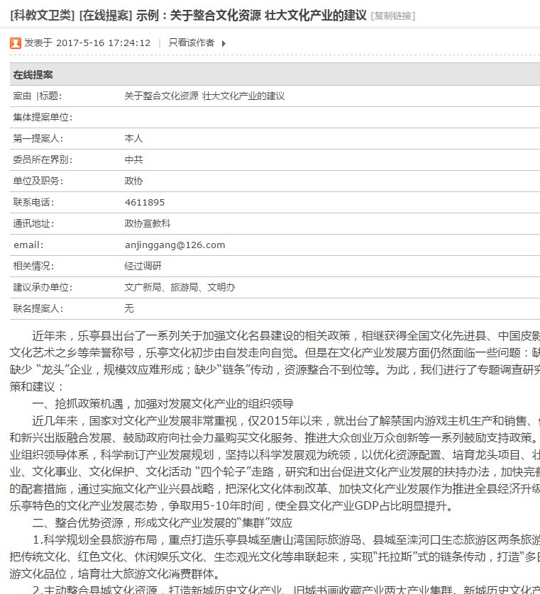
Task: Click the line starting 2.主动整合县城文化资源
Action: tap(286, 590)
